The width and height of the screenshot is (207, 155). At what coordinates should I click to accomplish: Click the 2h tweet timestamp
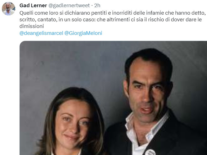coord(97,6)
